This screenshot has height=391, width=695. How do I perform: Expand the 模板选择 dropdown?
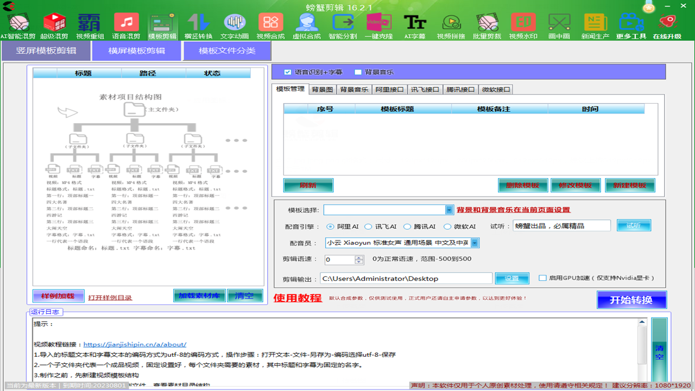tap(448, 209)
